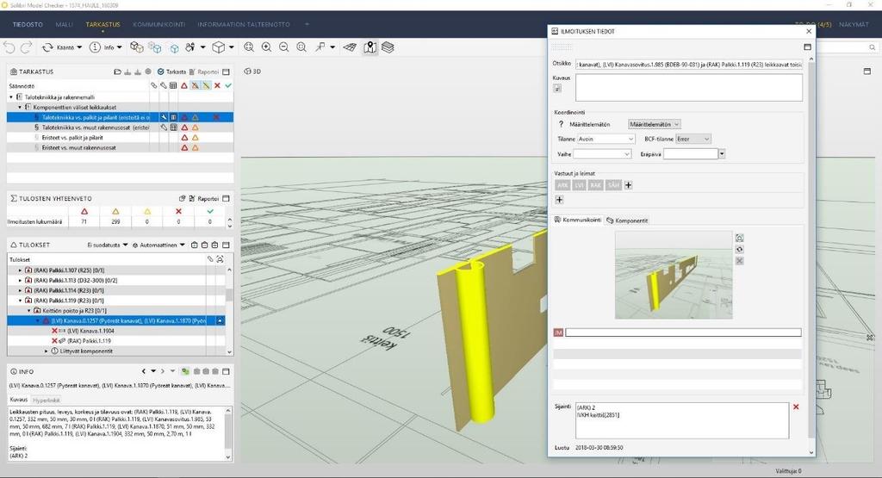Toggle the SÄH responsibility label
The width and height of the screenshot is (882, 478).
[613, 185]
